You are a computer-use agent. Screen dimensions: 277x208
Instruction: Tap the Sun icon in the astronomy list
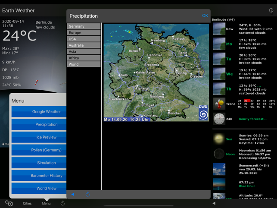click(x=219, y=139)
